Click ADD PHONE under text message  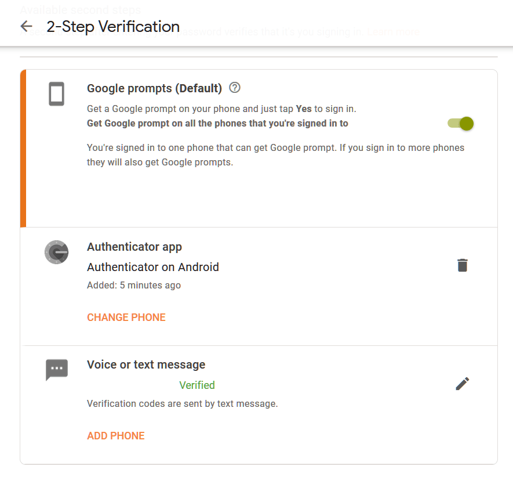click(x=116, y=436)
